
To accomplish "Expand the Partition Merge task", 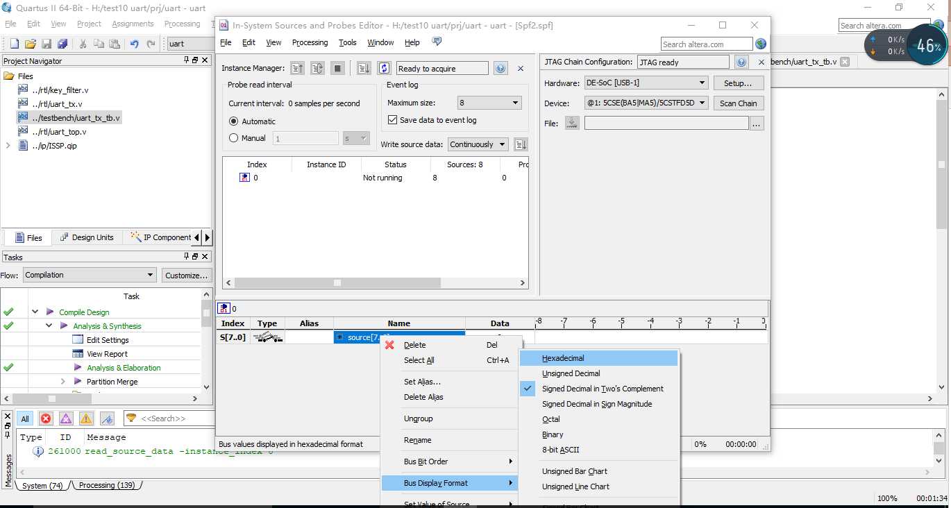I will pos(62,382).
